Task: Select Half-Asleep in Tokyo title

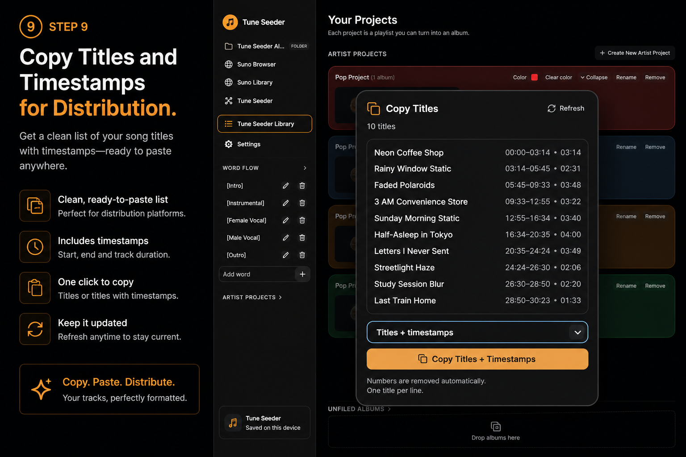Action: coord(413,235)
